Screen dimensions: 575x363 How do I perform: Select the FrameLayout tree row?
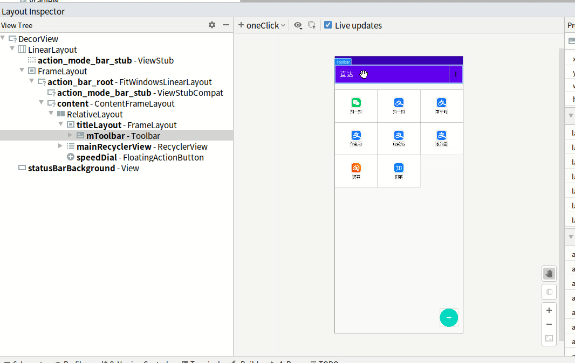[x=117, y=71]
